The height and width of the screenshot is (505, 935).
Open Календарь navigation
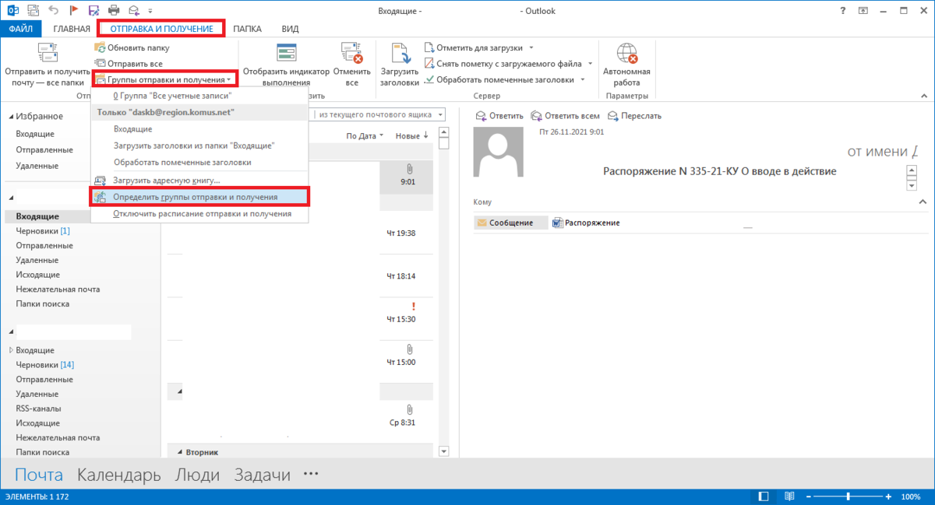tap(119, 475)
